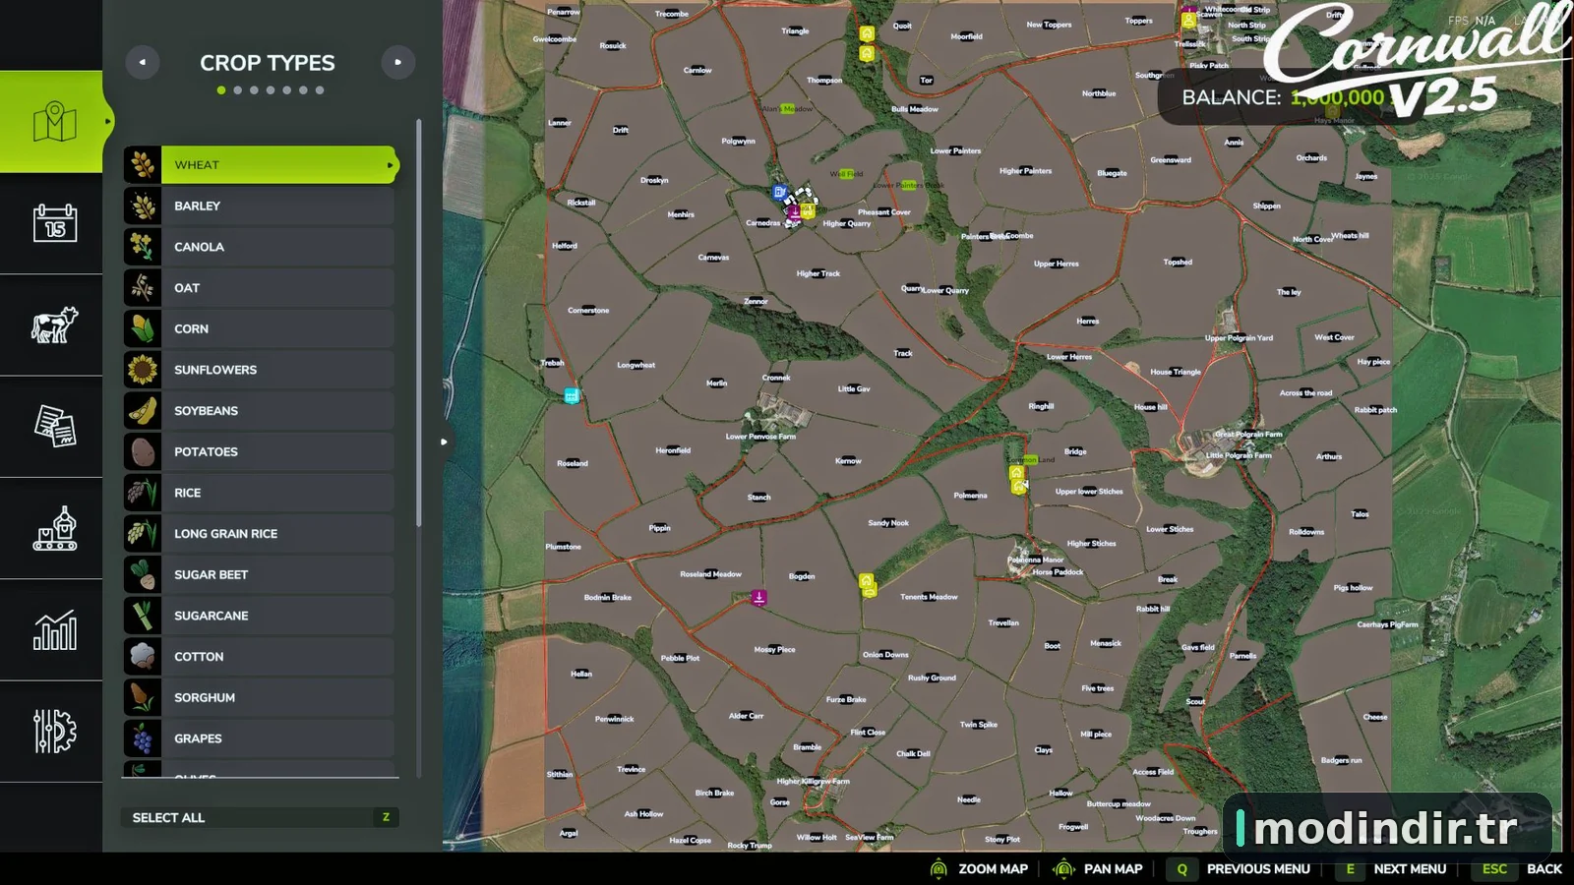Open the settings sliders gear icon
This screenshot has width=1574, height=885.
click(x=54, y=731)
